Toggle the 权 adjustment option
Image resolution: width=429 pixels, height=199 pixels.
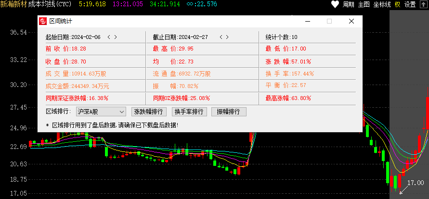point(397,4)
